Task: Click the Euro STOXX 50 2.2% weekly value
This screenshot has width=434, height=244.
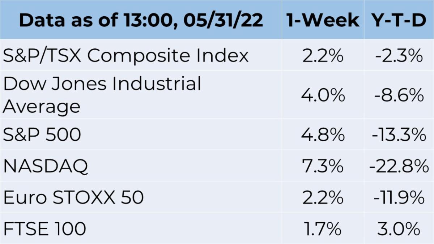Action: click(323, 198)
